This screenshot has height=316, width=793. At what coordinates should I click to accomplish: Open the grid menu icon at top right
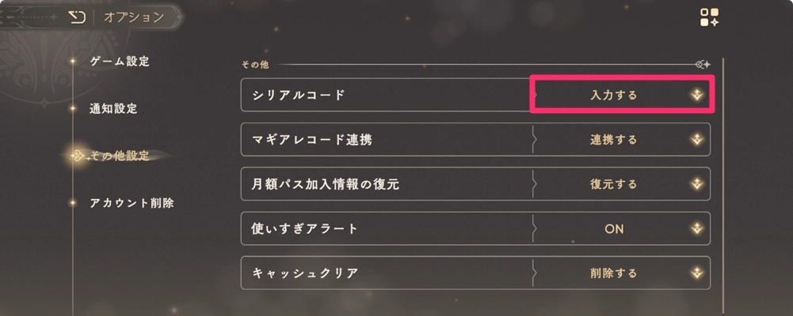click(709, 18)
